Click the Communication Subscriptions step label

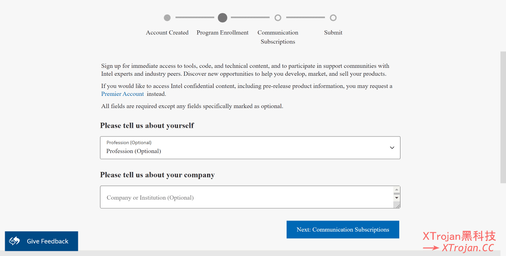tap(278, 37)
